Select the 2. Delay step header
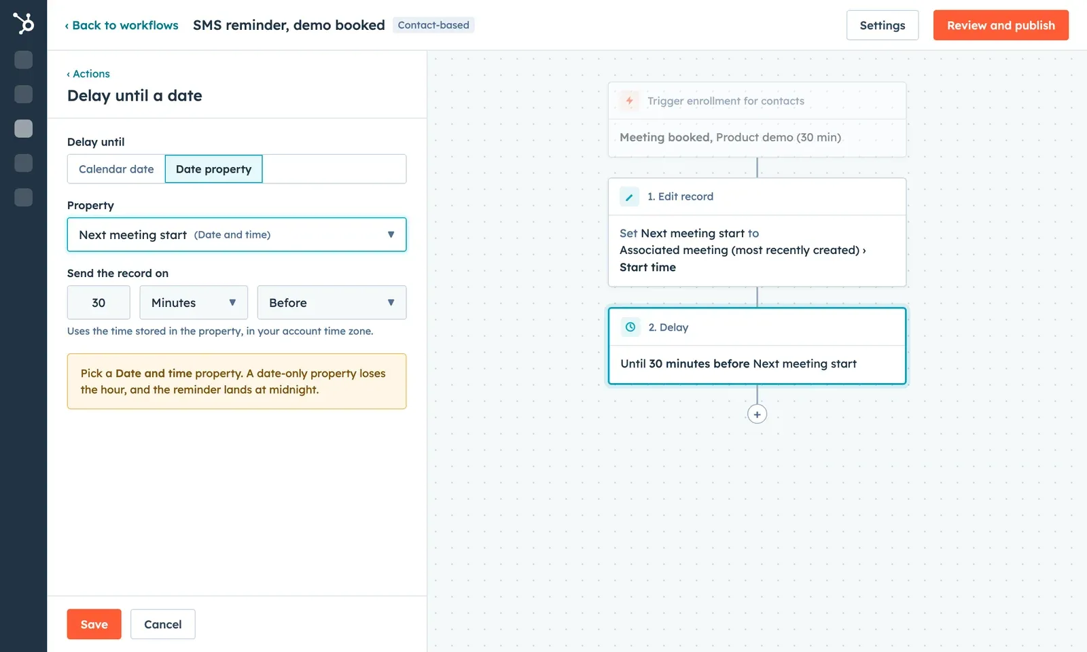 (757, 327)
